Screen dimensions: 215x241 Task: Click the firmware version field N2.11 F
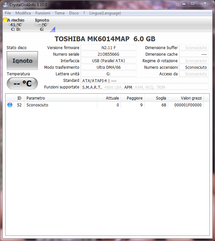coord(108,48)
